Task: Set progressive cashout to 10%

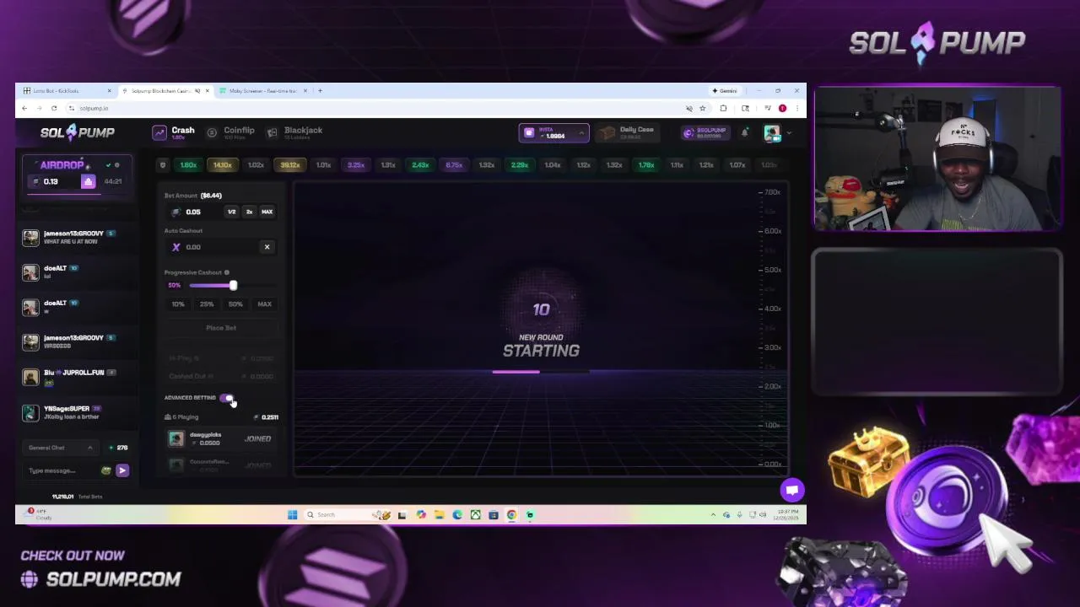Action: tap(178, 304)
